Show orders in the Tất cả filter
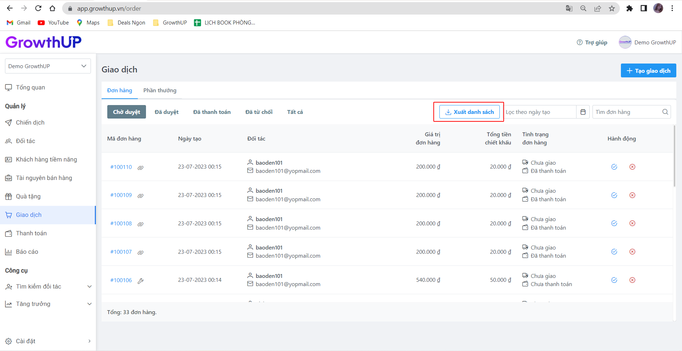This screenshot has width=682, height=351. (x=295, y=112)
